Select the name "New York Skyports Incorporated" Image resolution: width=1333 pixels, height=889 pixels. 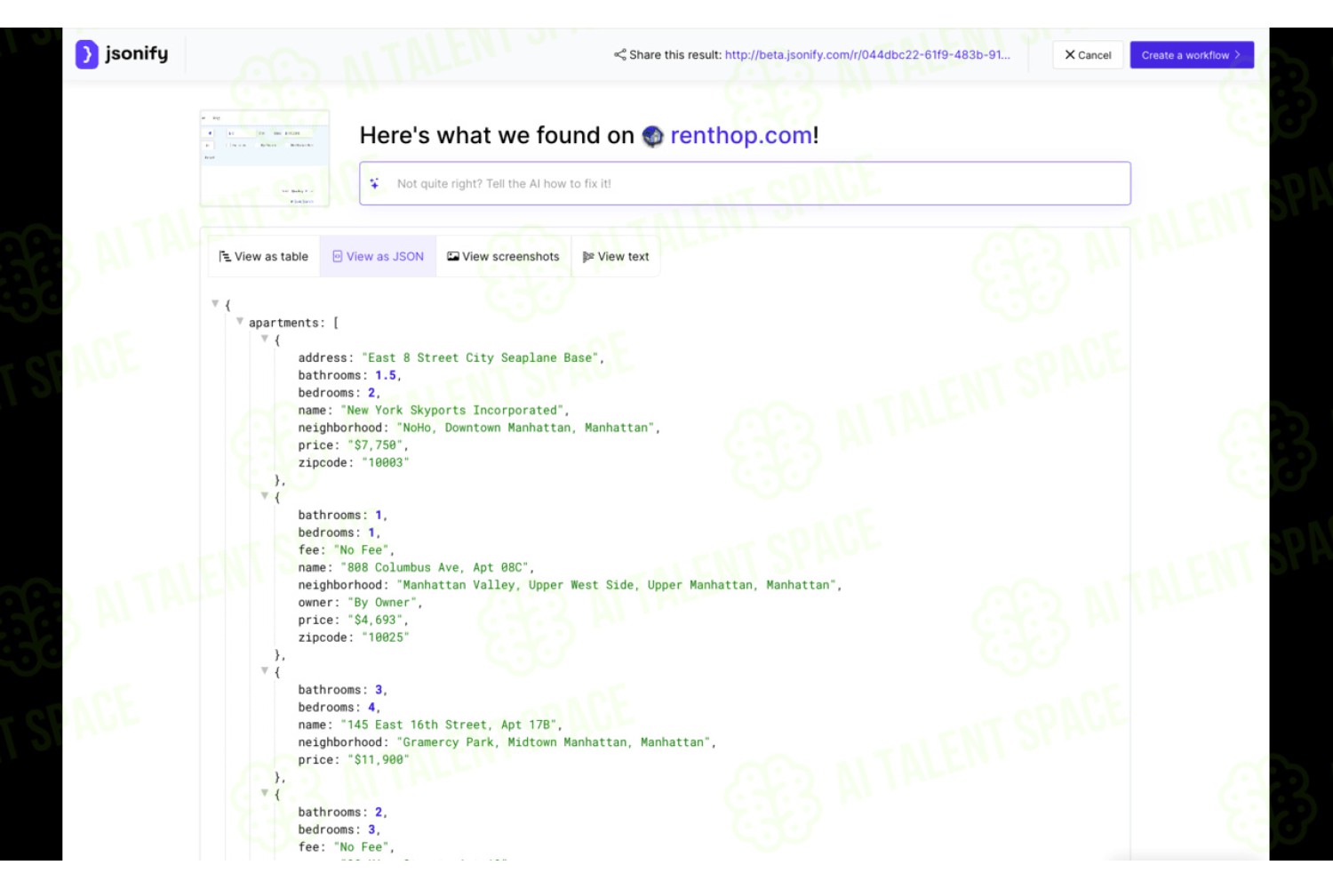point(452,411)
